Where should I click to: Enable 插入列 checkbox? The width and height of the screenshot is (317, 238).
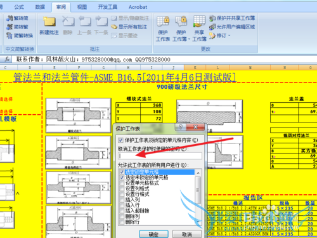click(x=122, y=199)
